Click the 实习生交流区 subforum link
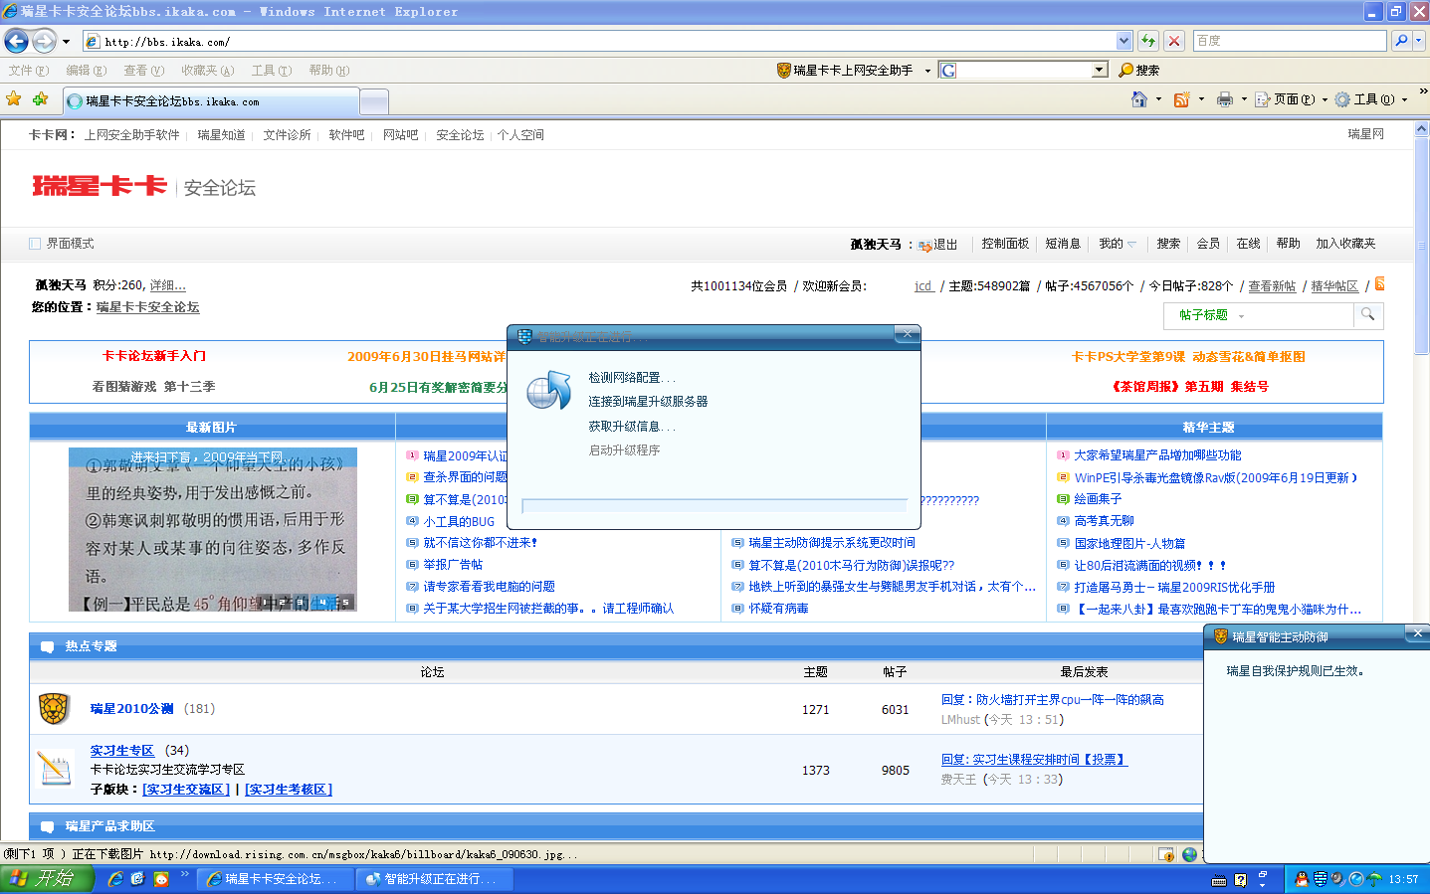The height and width of the screenshot is (894, 1430). pyautogui.click(x=186, y=790)
